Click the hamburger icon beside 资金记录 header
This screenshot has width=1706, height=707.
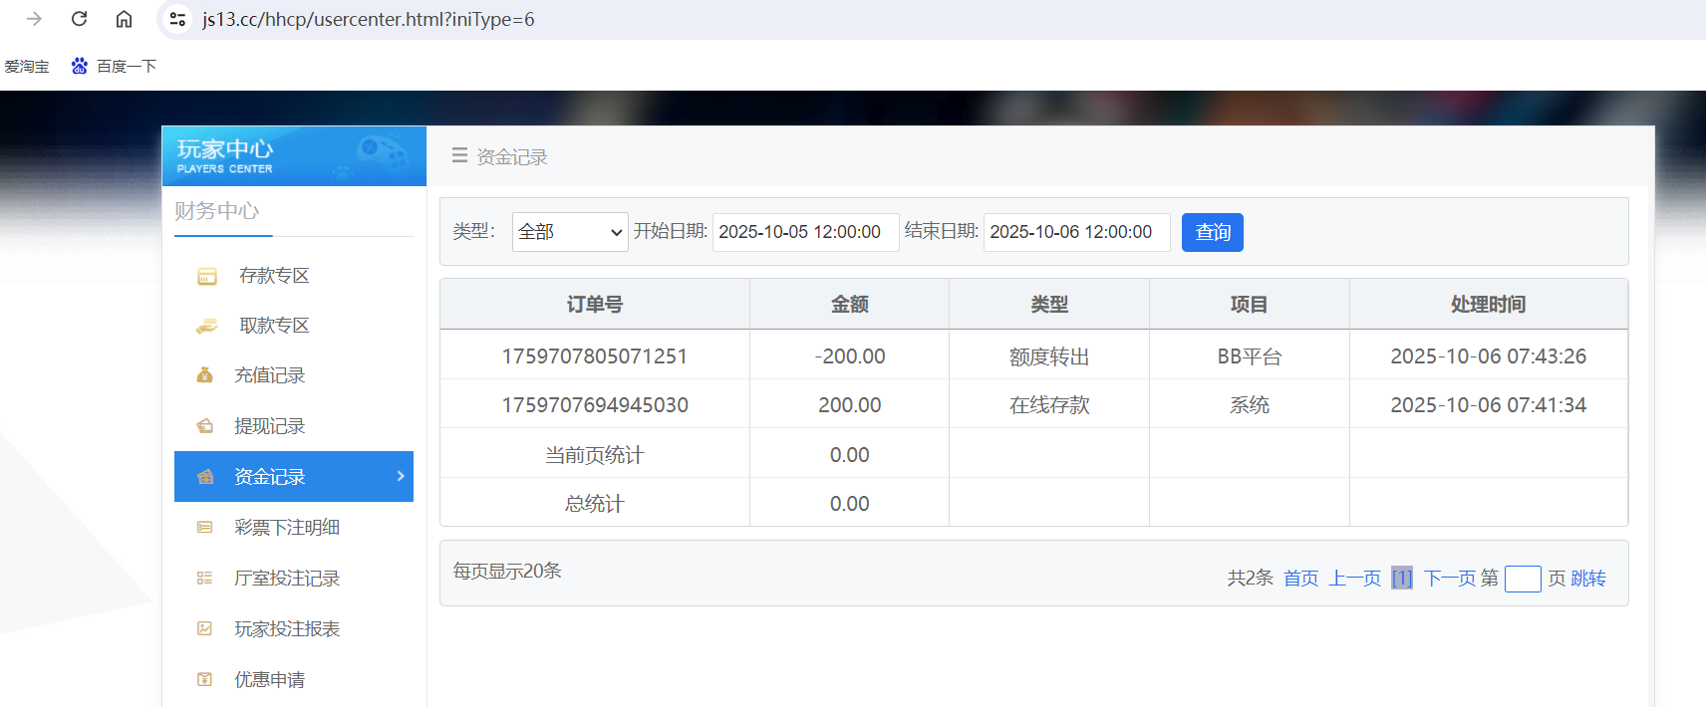459,156
